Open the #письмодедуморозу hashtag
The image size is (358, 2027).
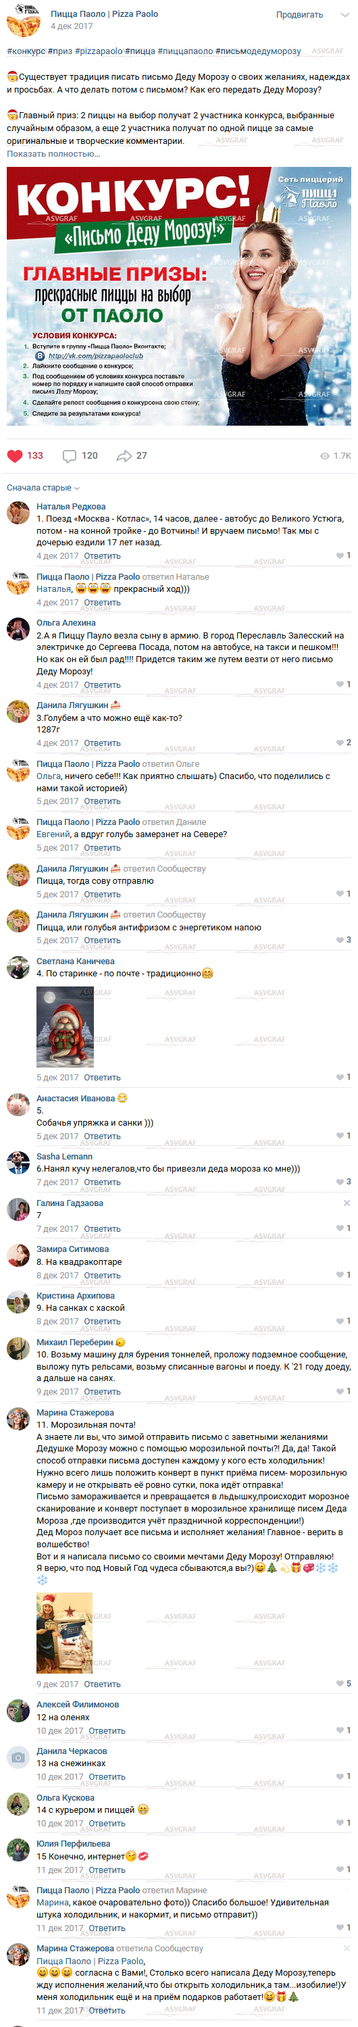(x=258, y=51)
